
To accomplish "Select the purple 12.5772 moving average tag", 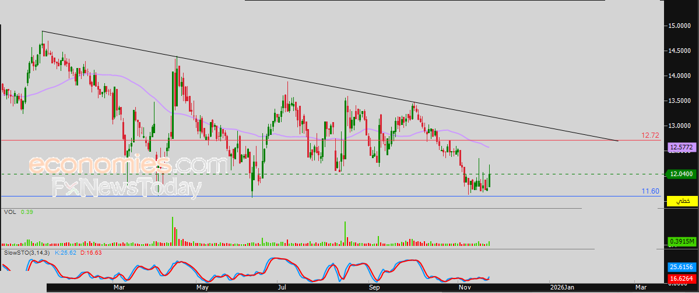I will 681,148.
